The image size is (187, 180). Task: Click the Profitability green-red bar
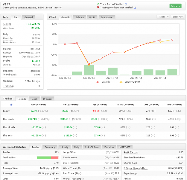[x=48, y=157]
